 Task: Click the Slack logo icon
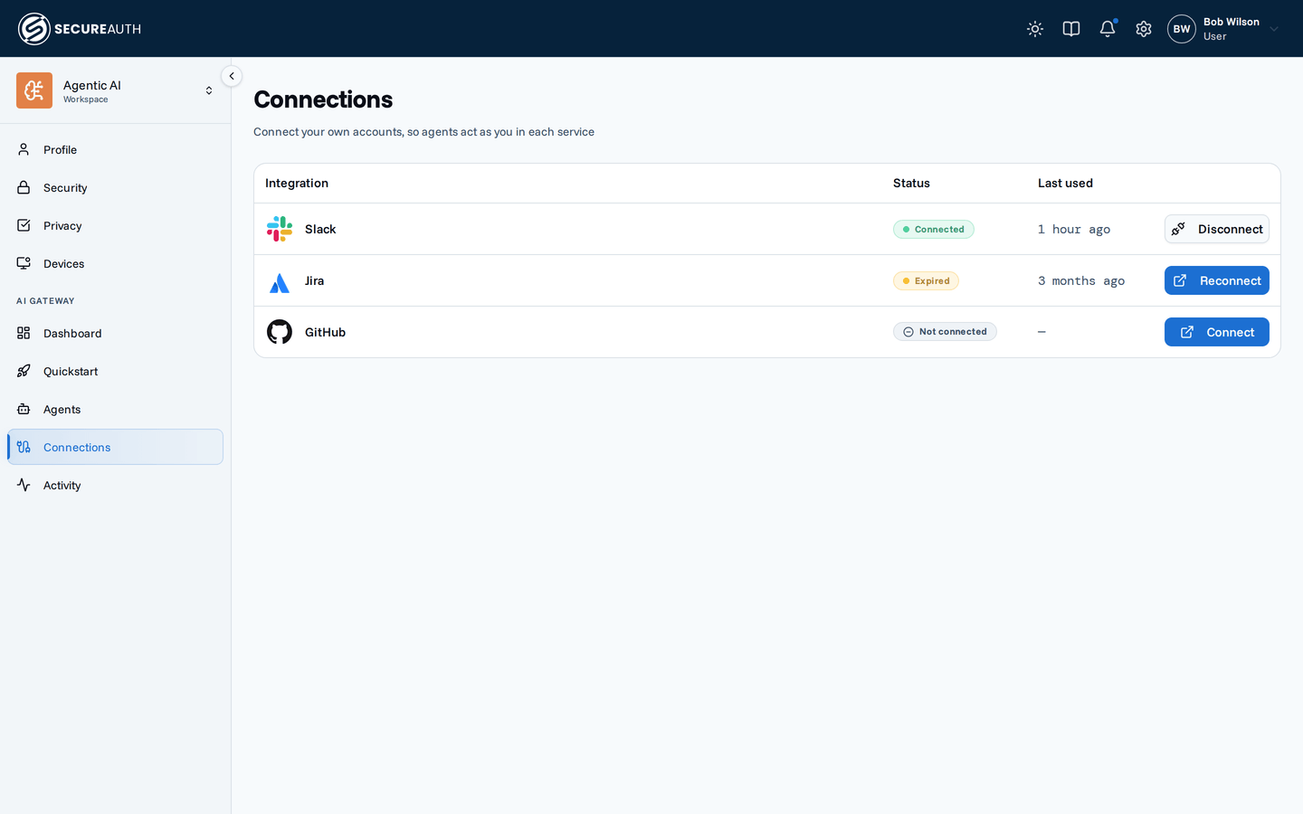tap(280, 229)
